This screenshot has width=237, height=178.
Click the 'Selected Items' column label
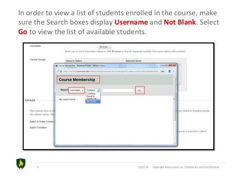click(133, 61)
